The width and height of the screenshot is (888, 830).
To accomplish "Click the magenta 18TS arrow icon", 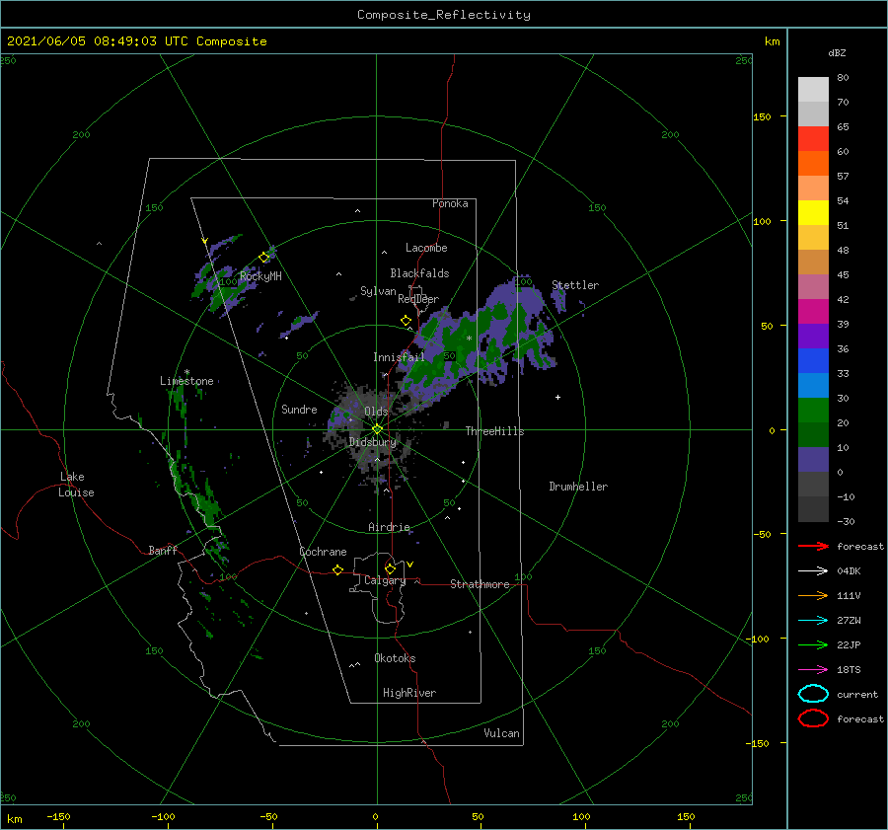I will click(x=813, y=670).
